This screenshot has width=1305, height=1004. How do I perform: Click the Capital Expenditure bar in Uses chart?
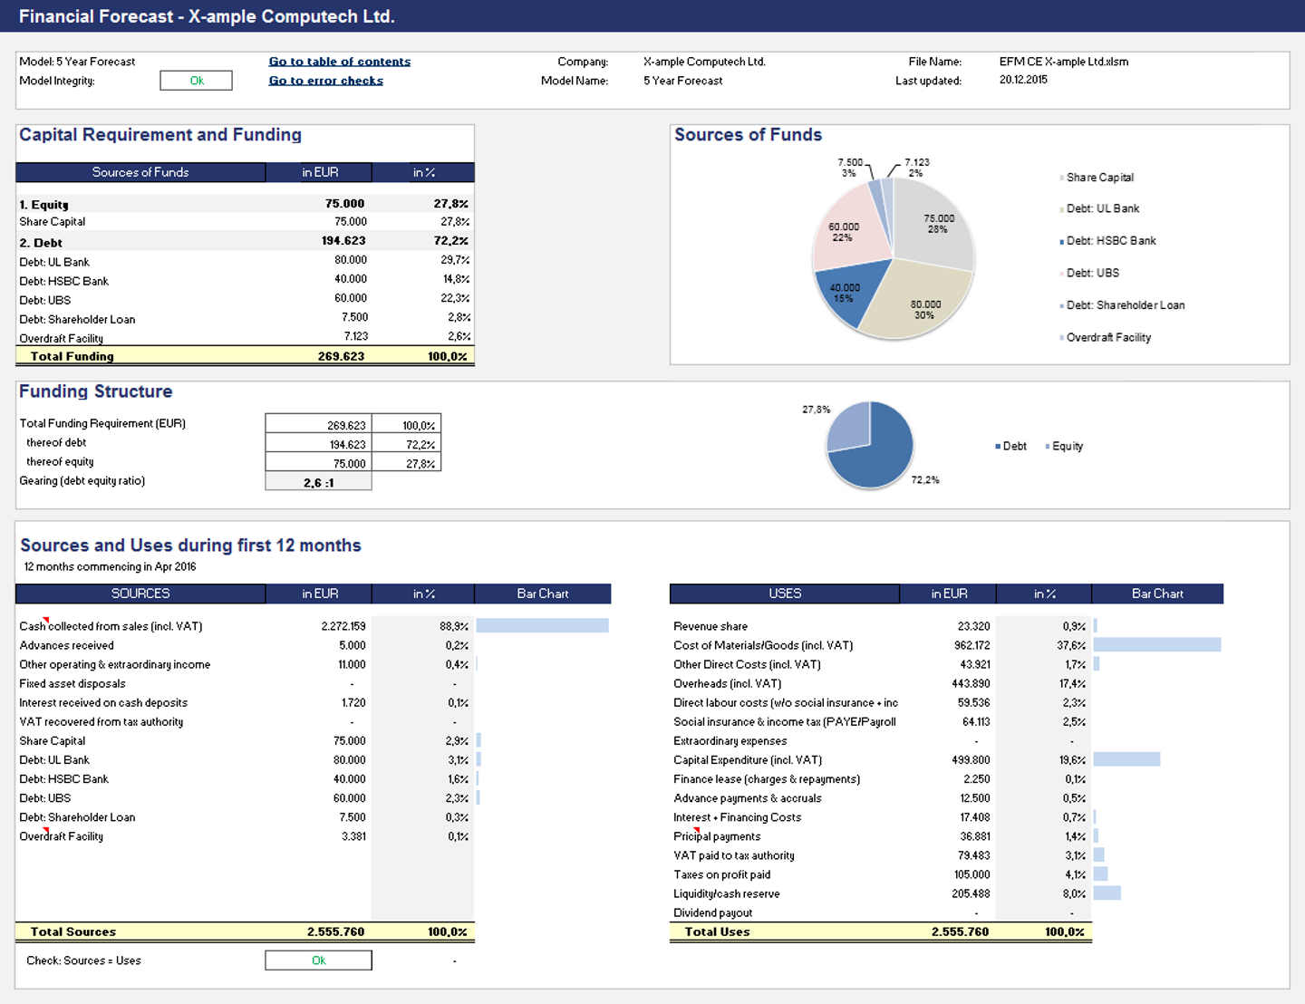(x=1126, y=759)
